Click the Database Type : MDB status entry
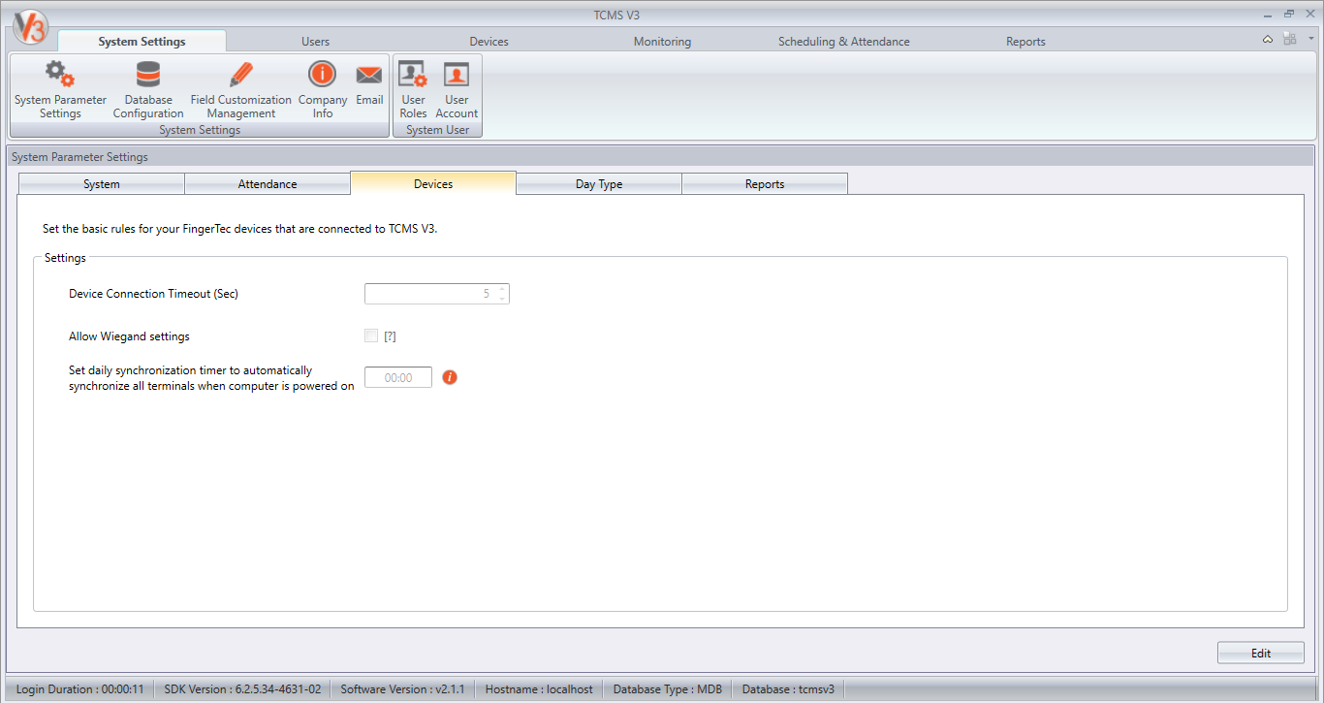The width and height of the screenshot is (1324, 703). [668, 689]
